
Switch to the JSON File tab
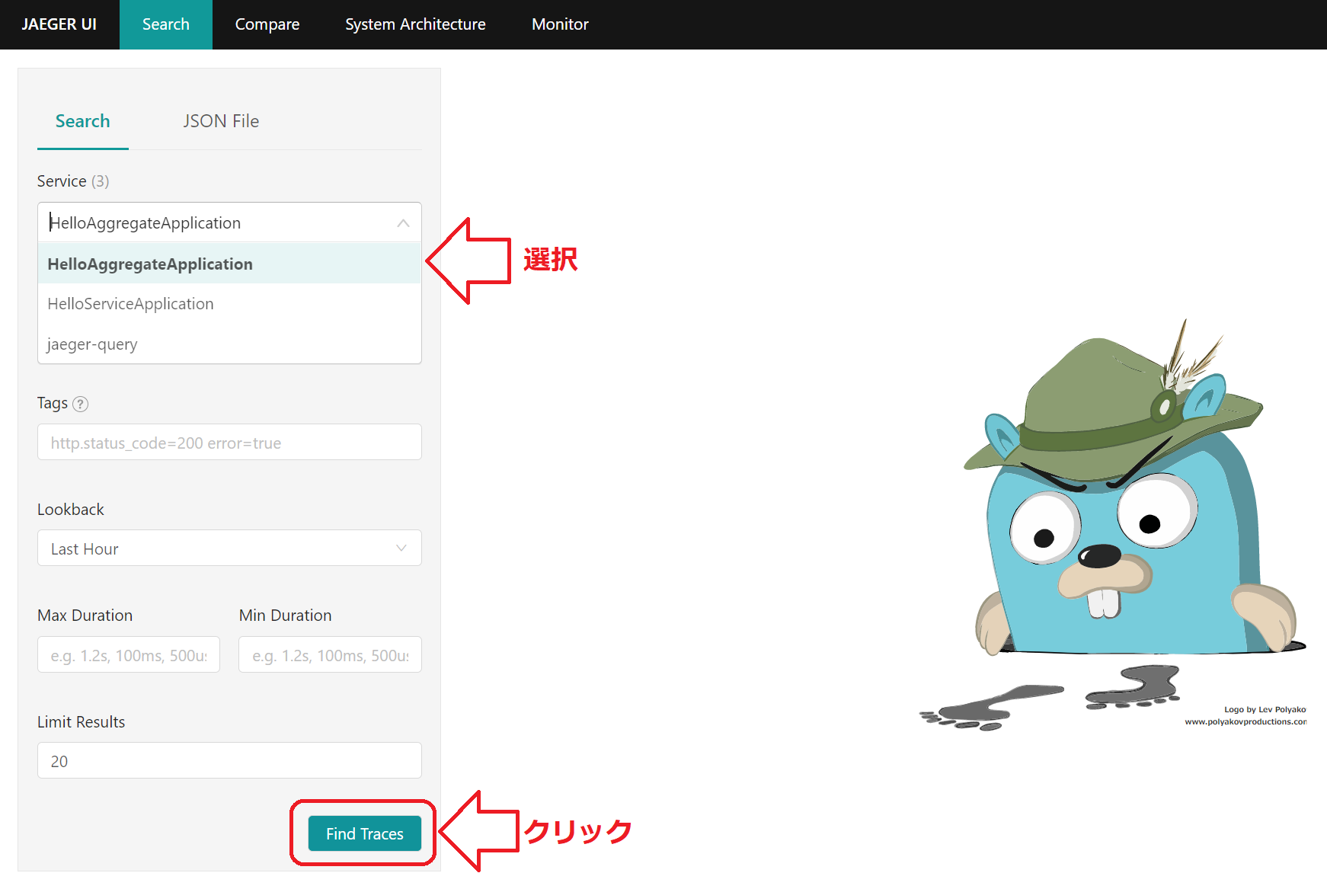pyautogui.click(x=221, y=120)
